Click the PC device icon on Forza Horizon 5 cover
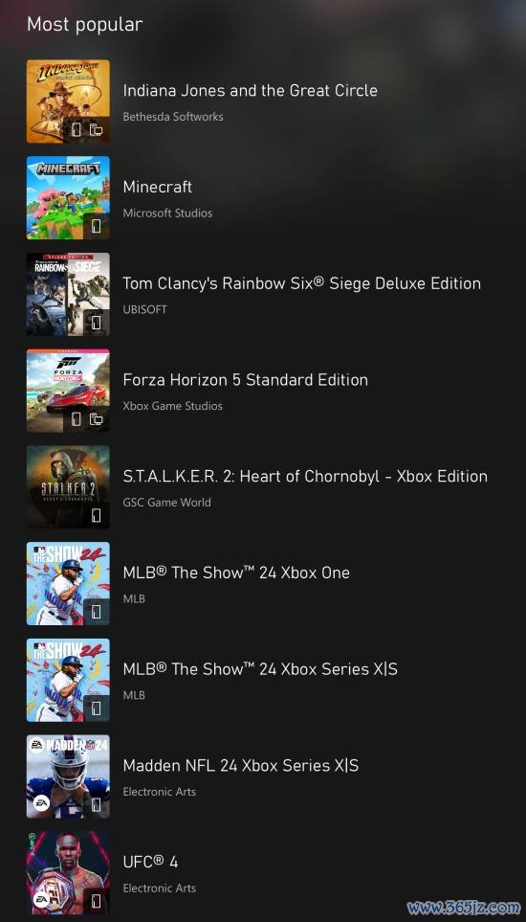Viewport: 526px width, 922px height. tap(97, 419)
